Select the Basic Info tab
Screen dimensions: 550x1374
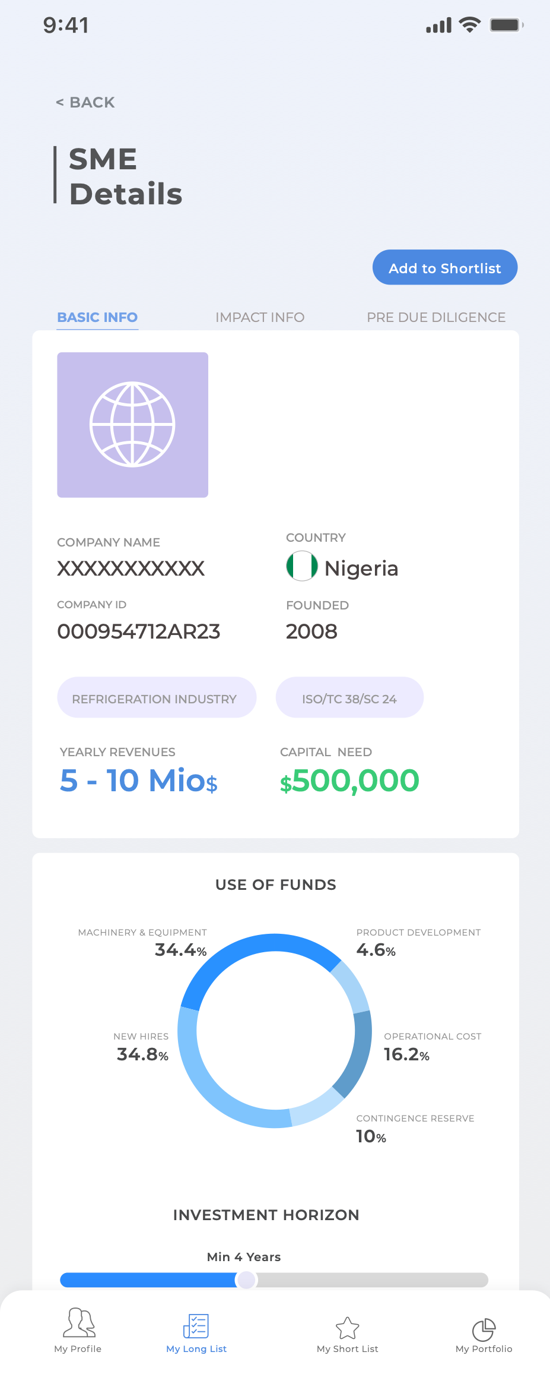97,317
